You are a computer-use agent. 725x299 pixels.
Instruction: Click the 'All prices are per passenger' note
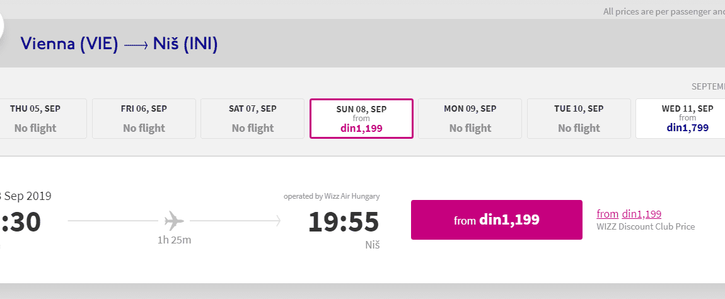point(664,11)
